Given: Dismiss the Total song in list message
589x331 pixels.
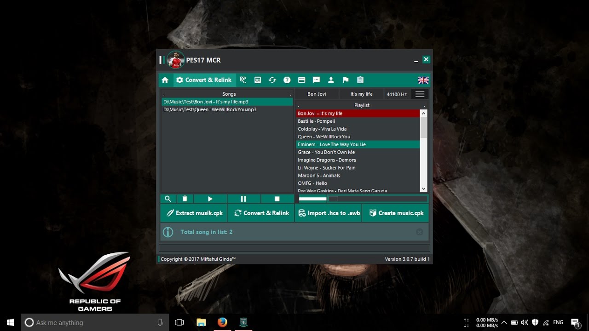Looking at the screenshot, I should [420, 232].
